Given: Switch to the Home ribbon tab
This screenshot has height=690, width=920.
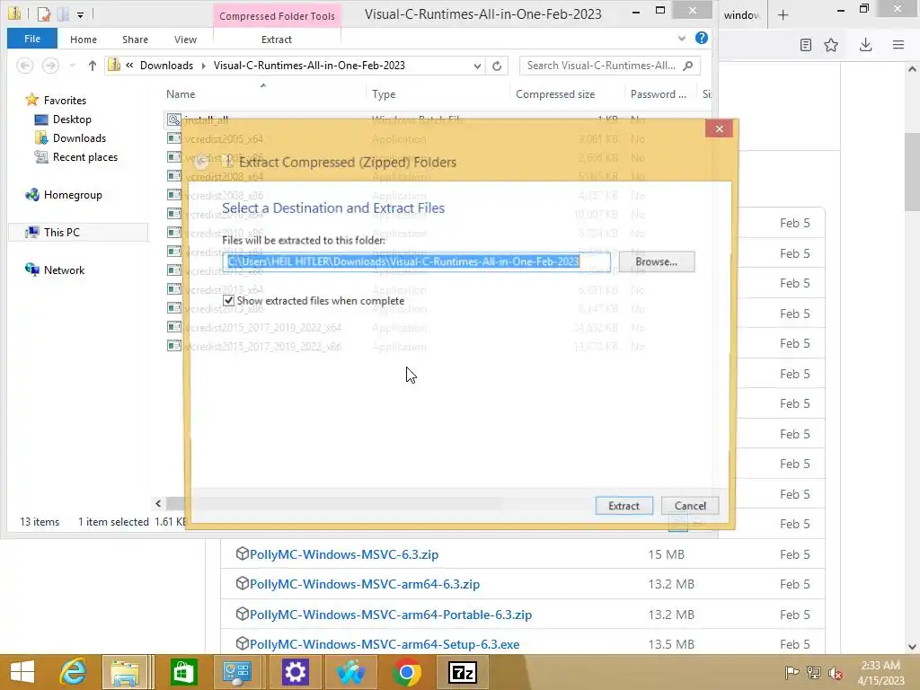Looking at the screenshot, I should pyautogui.click(x=84, y=40).
